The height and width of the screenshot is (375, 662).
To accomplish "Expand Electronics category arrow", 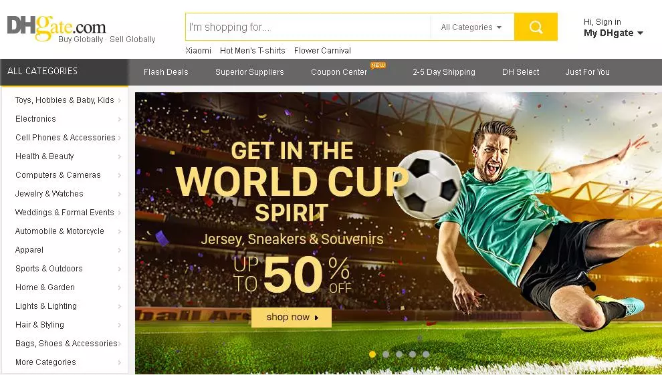I will pos(120,120).
